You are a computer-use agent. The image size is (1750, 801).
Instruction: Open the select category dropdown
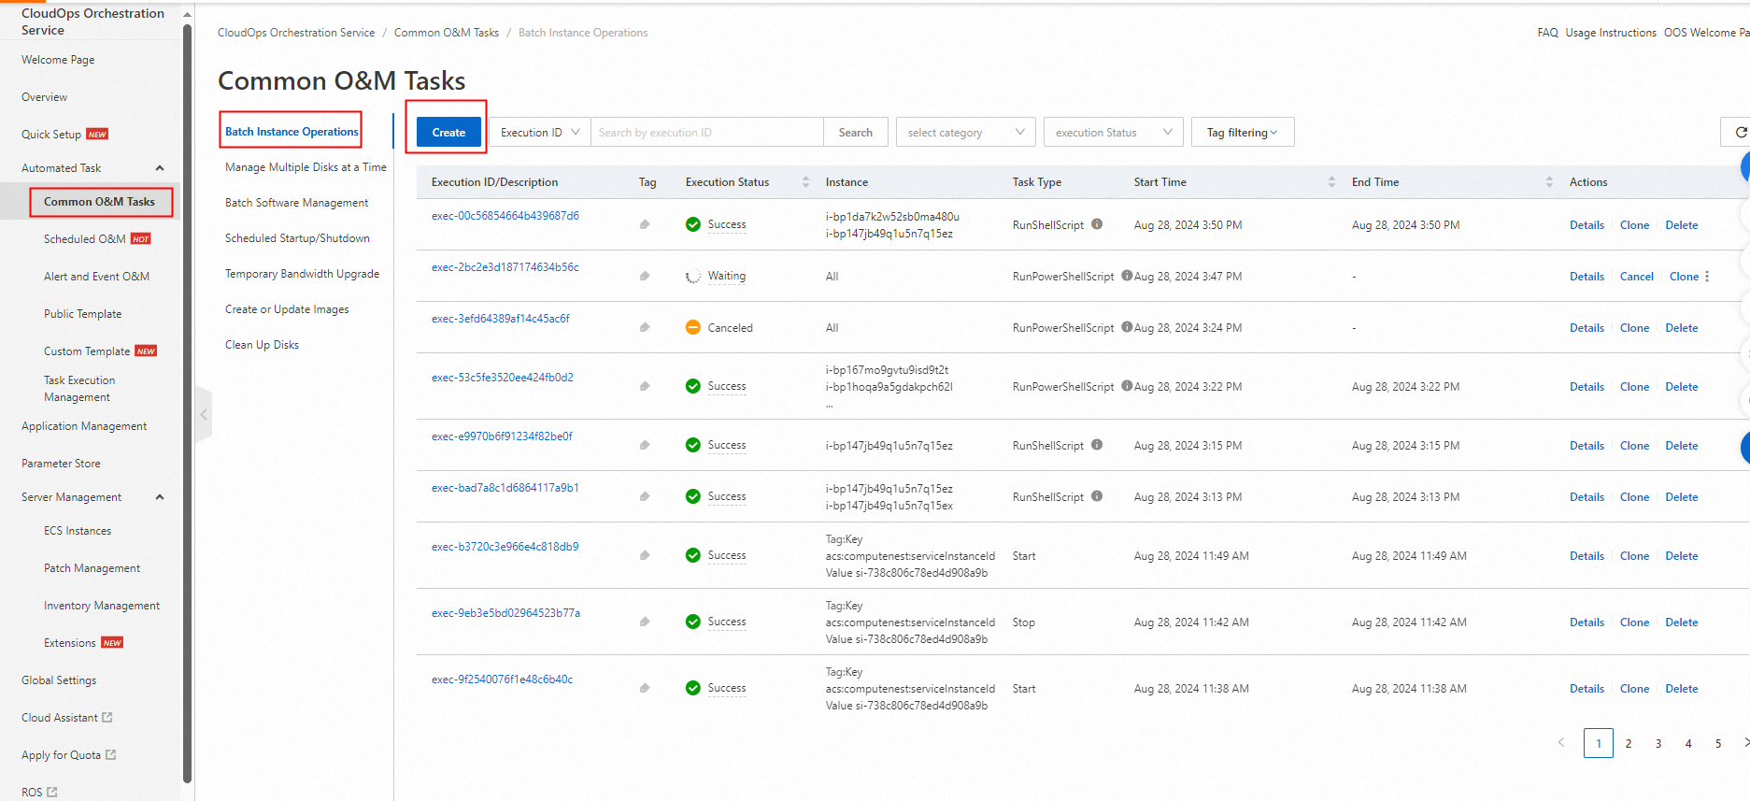pos(965,132)
